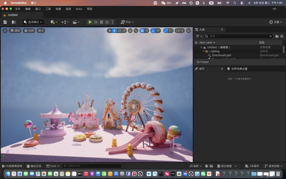The width and height of the screenshot is (286, 179).
Task: Toggle surface snapping icon in viewport
Action: 136,31
